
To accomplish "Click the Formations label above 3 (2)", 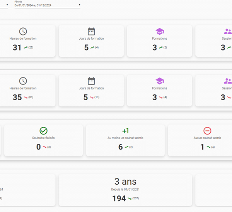I will click(160, 39).
